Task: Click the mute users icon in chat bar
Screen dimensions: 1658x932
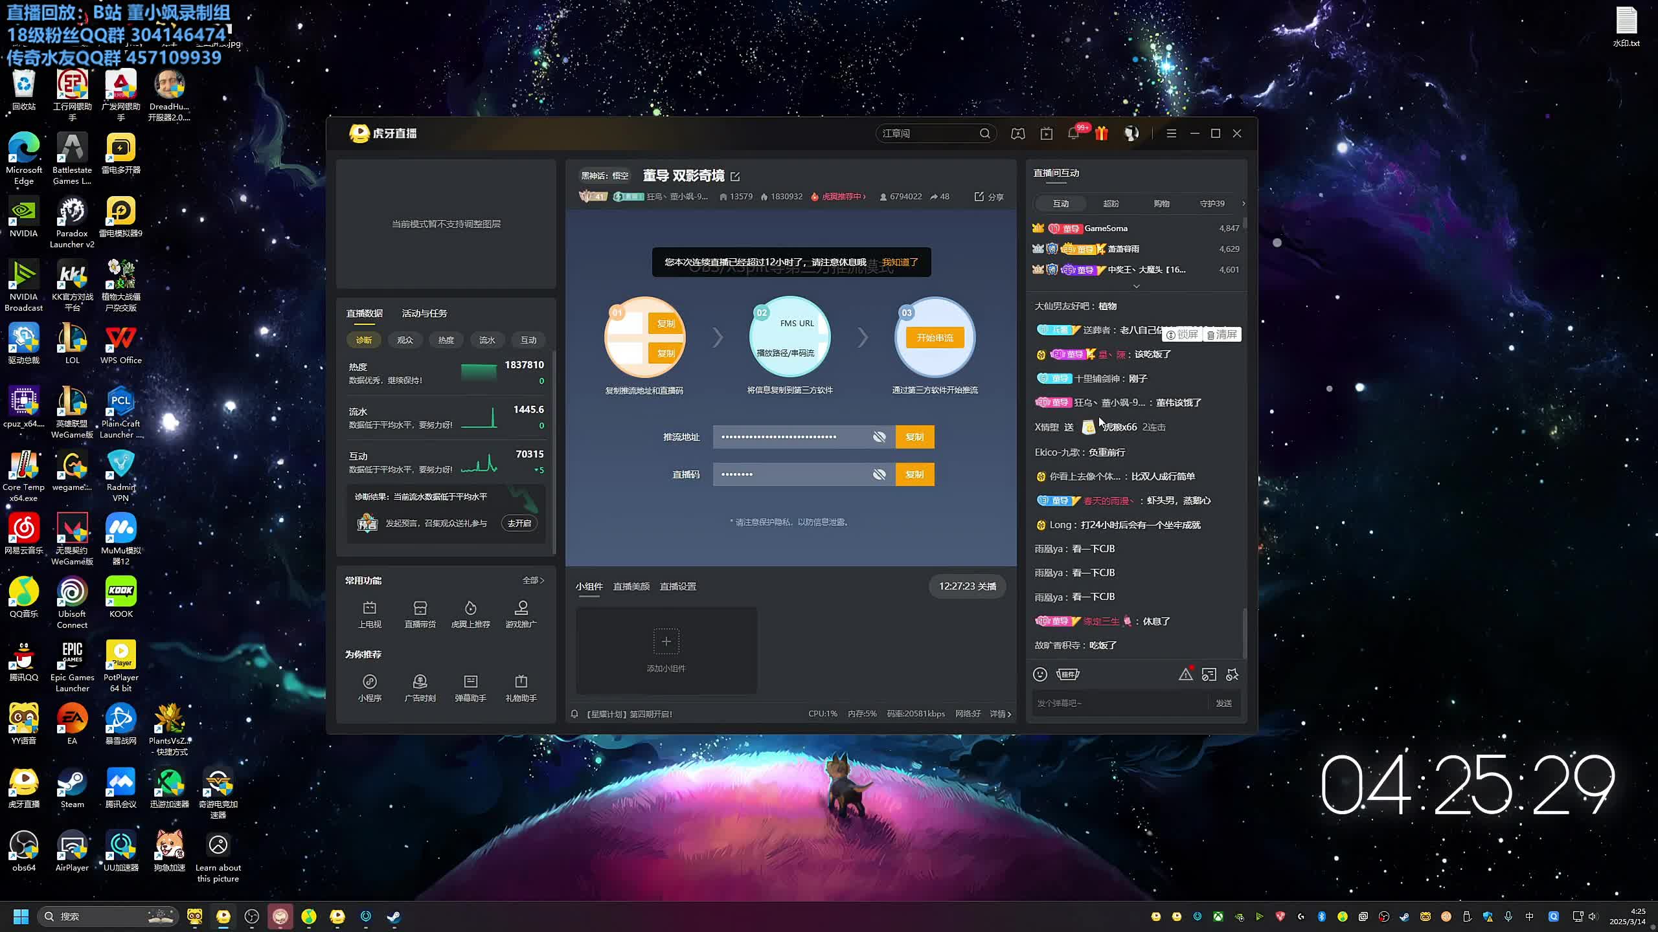Action: point(1232,674)
